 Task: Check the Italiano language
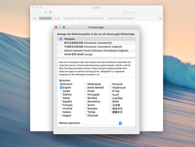coord(61,112)
